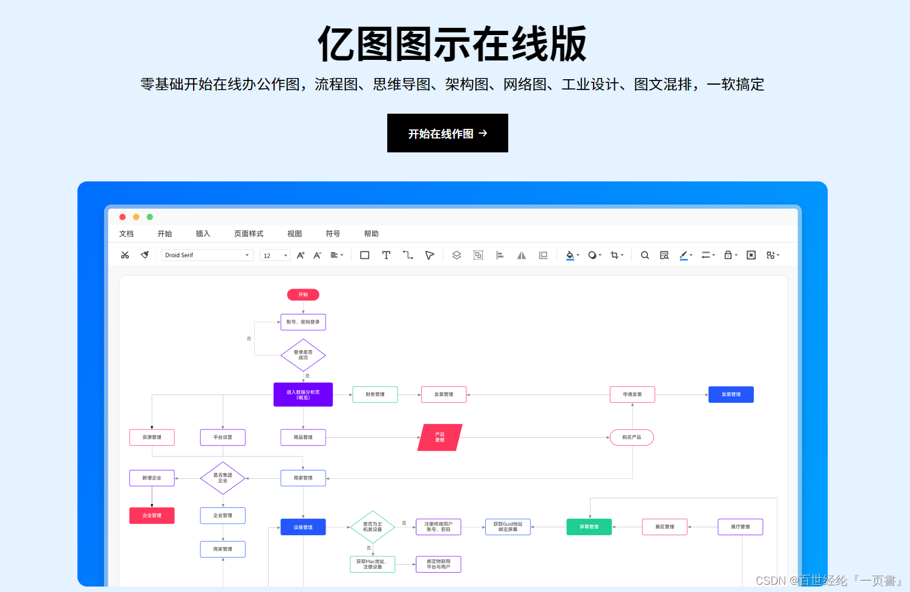Select the purple 进入数据分析页 node
The image size is (910, 592).
tap(303, 395)
